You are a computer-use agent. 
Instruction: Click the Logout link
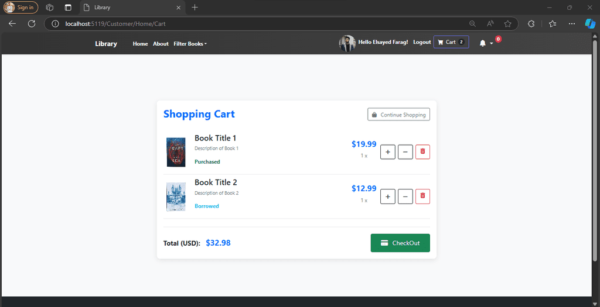[422, 42]
